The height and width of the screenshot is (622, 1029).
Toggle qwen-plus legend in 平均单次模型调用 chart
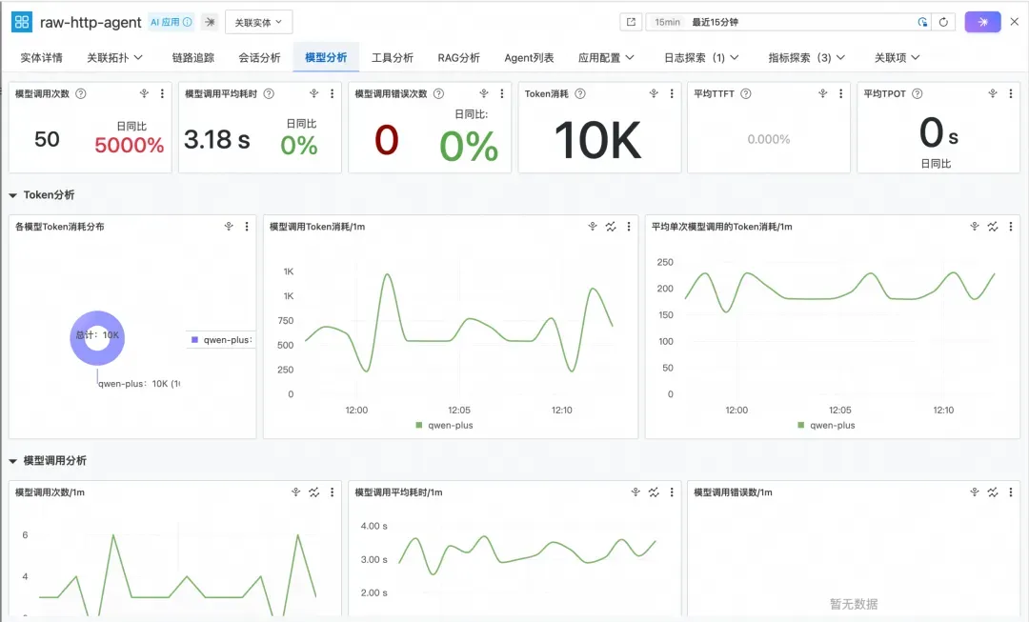pos(826,425)
